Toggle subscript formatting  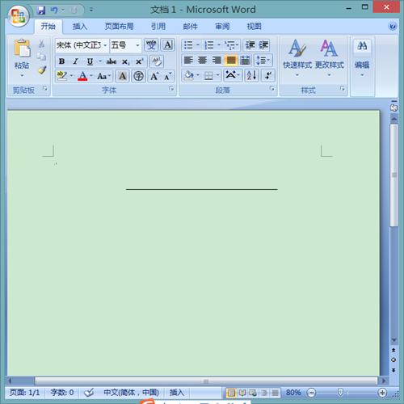125,61
